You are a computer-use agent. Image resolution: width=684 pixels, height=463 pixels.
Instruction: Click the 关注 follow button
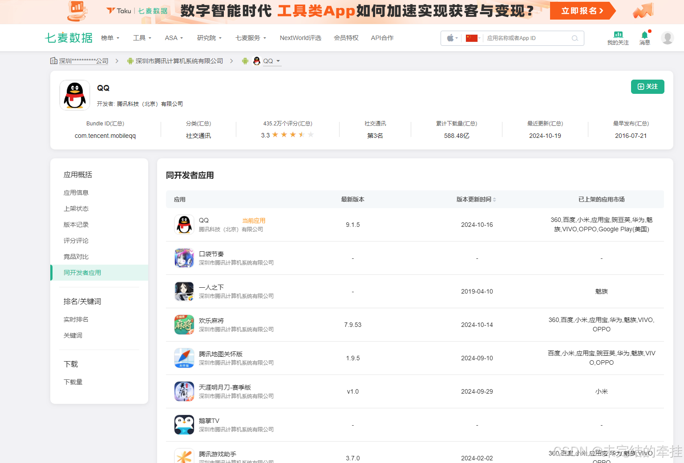[648, 87]
